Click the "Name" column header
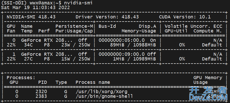This screenshot has height=103, width=230. point(27,26)
